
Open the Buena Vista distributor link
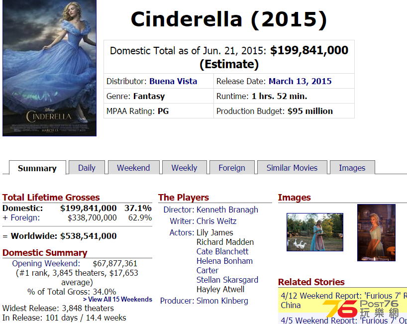(173, 81)
